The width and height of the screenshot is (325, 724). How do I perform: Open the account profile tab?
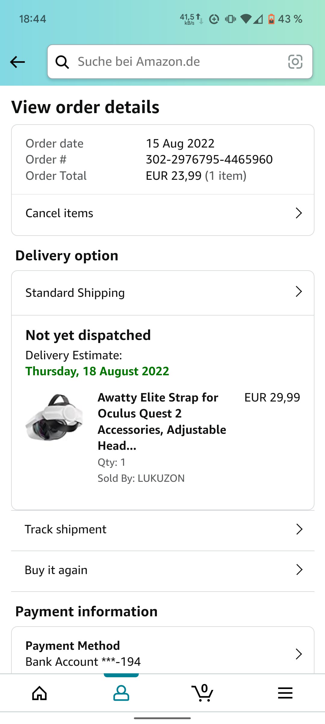pos(121,693)
